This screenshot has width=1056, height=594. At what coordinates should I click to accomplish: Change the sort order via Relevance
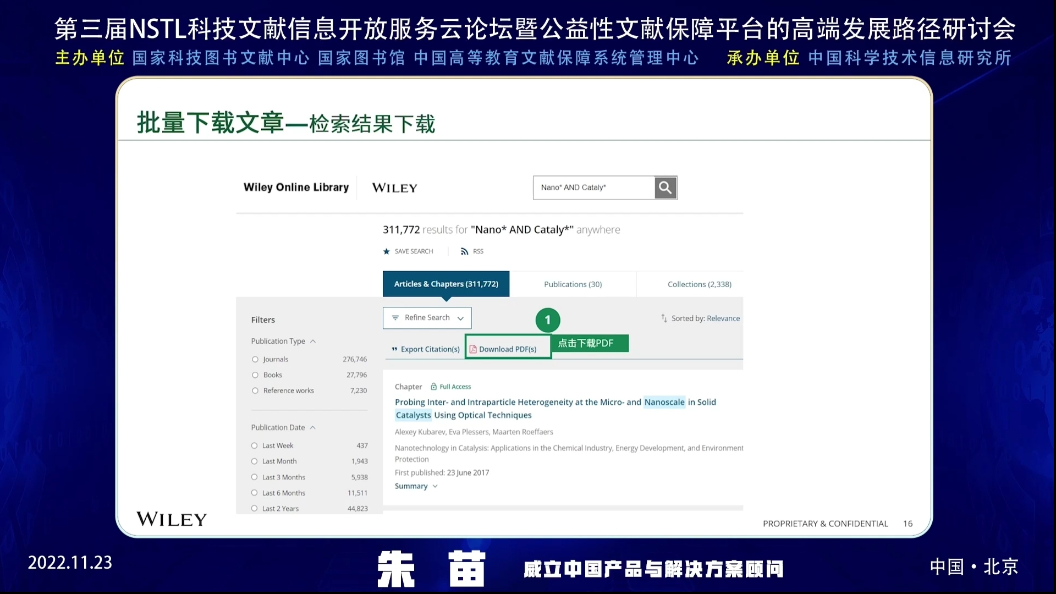[723, 318]
